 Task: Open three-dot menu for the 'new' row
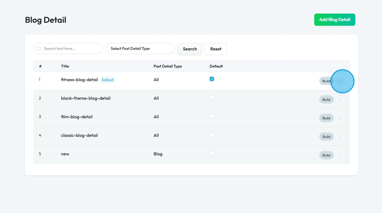coord(340,155)
